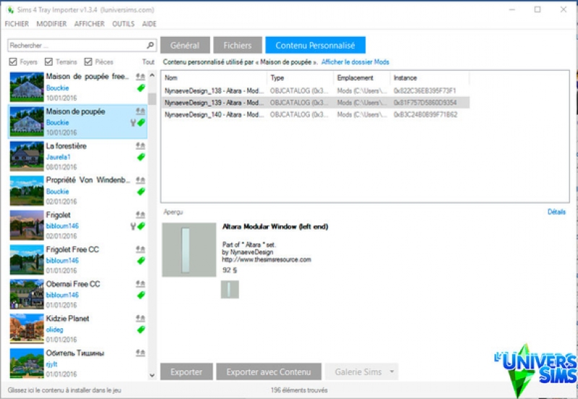Select the small window swatch thumbnail

pos(230,289)
